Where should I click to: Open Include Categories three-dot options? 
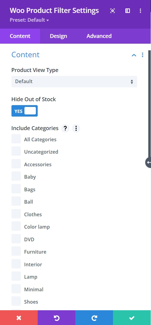76,128
